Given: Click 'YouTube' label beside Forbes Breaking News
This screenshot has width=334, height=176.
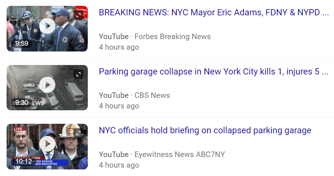Looking at the screenshot, I should (113, 37).
